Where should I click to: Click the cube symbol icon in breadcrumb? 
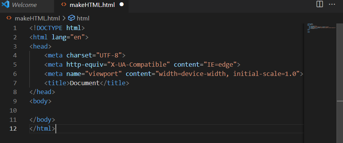pyautogui.click(x=72, y=18)
